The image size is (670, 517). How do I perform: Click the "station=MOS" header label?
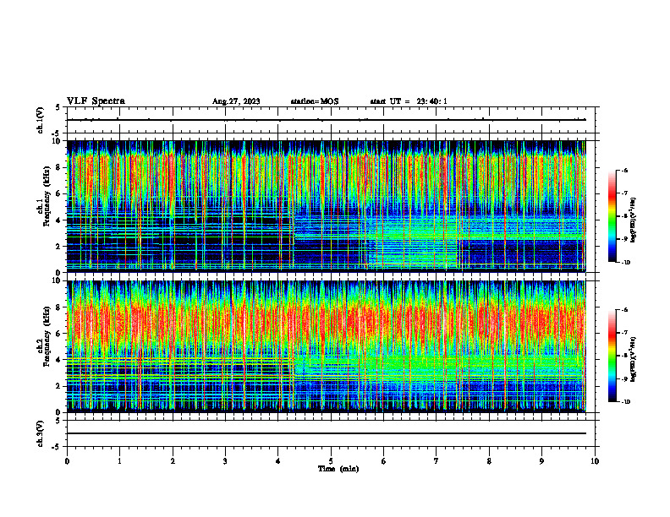click(x=315, y=101)
